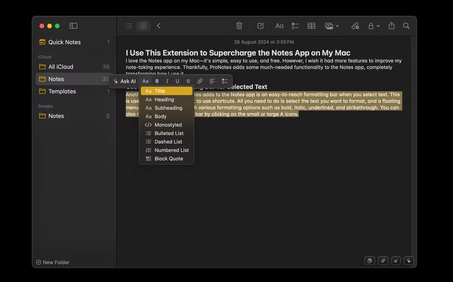
Task: Toggle bold in floating format bar
Action: 157,81
